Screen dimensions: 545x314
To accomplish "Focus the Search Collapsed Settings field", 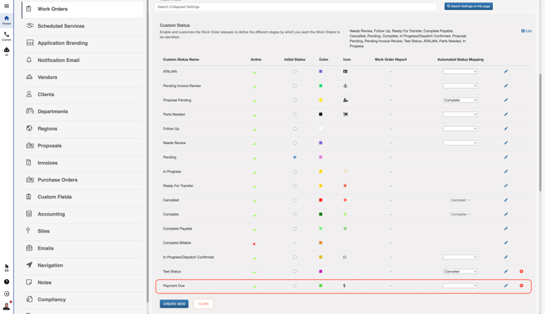I will (x=295, y=7).
